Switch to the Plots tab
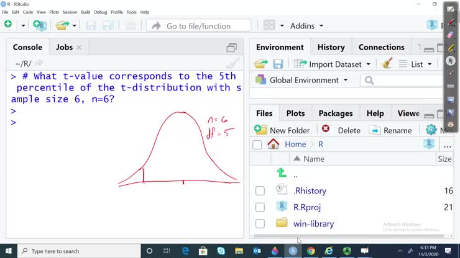 coord(295,113)
